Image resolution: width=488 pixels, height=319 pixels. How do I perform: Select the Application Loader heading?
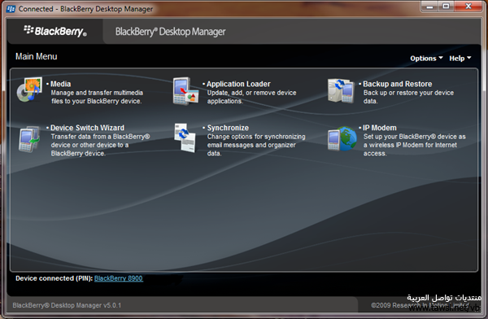point(238,84)
